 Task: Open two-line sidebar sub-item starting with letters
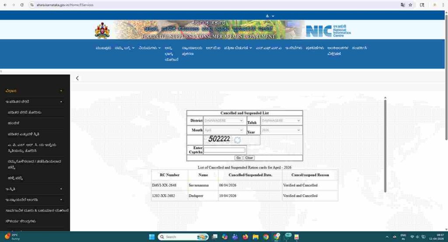pos(31,148)
